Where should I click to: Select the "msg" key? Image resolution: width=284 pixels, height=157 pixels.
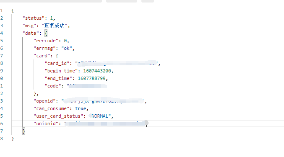point(29,26)
